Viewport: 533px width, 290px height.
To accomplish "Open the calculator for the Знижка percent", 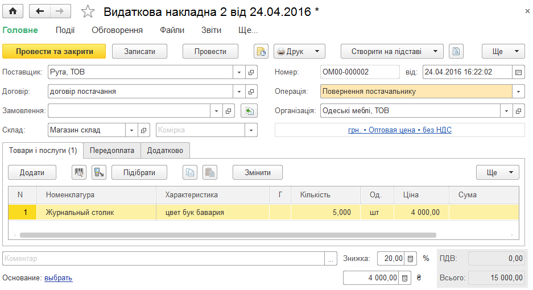I will click(x=410, y=259).
